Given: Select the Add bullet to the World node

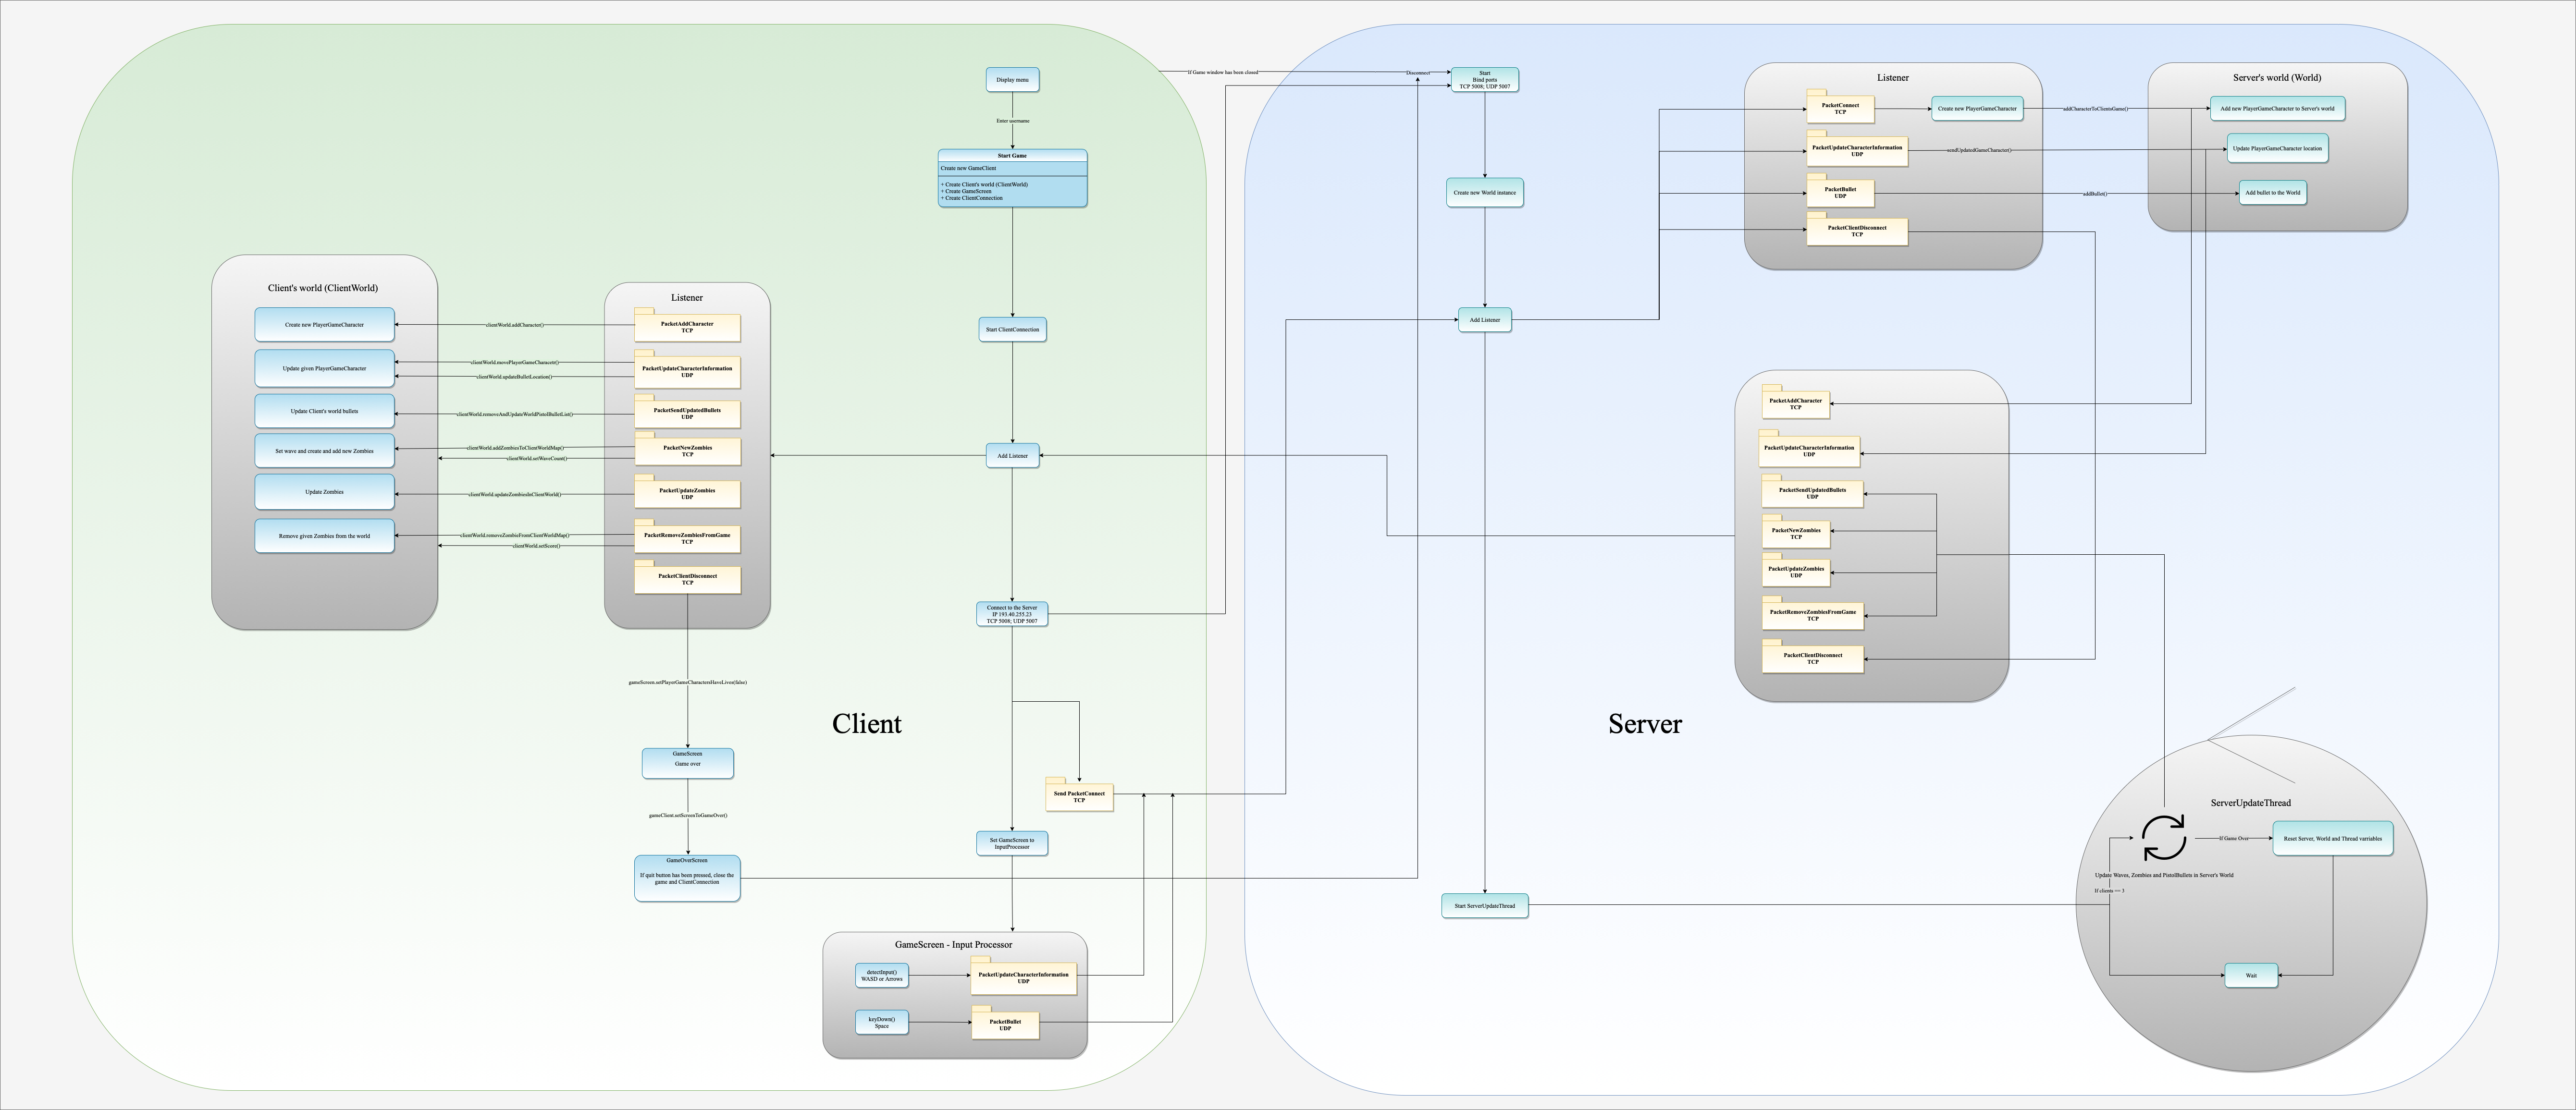Looking at the screenshot, I should [x=2272, y=193].
